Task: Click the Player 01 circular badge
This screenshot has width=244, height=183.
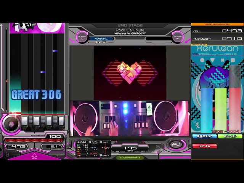Action: pyautogui.click(x=82, y=37)
